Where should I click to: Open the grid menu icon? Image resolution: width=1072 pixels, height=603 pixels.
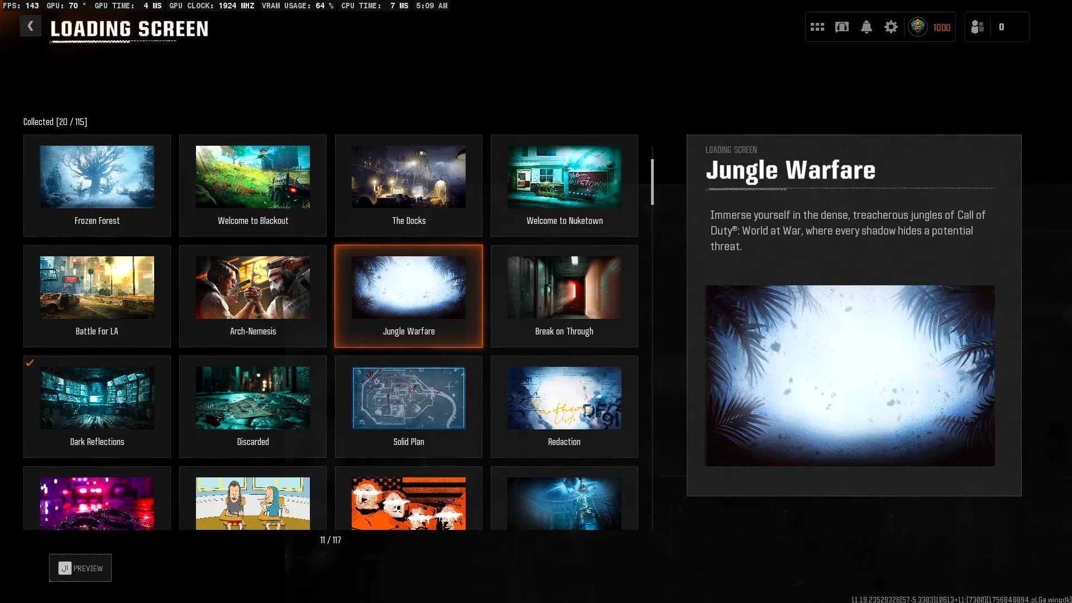pyautogui.click(x=817, y=27)
